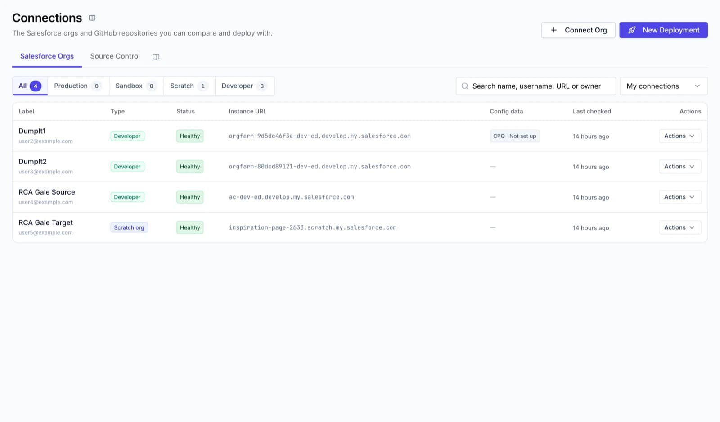Focus the search name, username, URL field
Screen dimensions: 720x422
[535, 86]
